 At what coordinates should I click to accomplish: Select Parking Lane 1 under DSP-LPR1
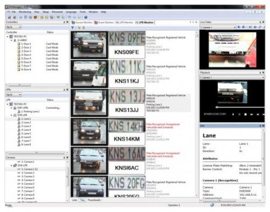(30, 111)
